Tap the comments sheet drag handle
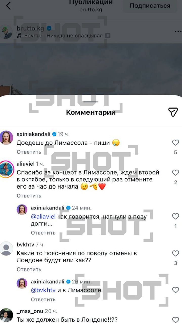 [x=91, y=102]
